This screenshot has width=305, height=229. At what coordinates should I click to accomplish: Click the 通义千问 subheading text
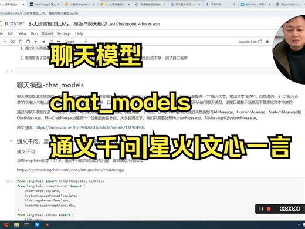pos(26,151)
